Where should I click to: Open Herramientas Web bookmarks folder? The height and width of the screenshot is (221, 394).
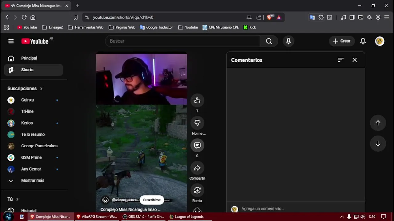[86, 27]
